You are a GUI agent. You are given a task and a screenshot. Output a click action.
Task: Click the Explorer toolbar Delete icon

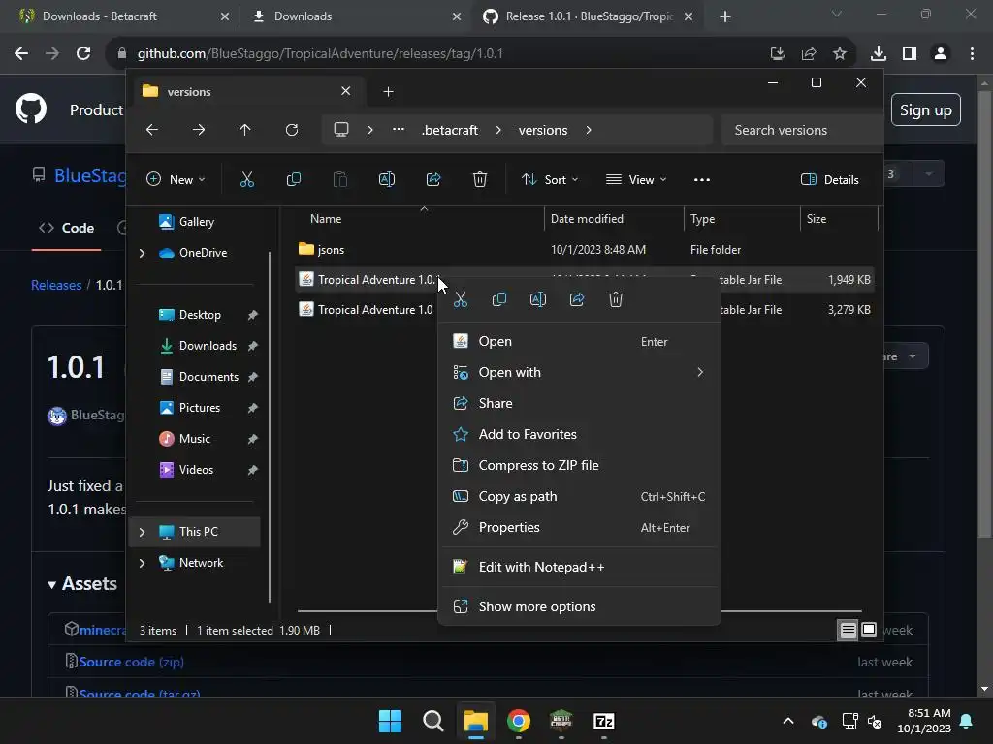(480, 179)
